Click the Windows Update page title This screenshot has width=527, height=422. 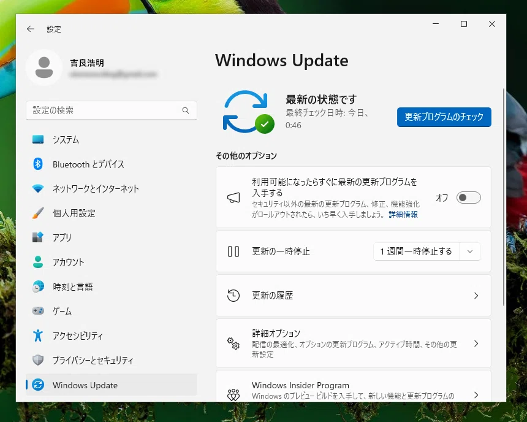[282, 61]
